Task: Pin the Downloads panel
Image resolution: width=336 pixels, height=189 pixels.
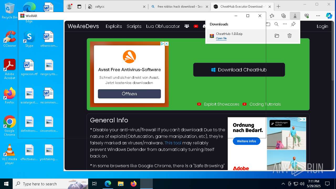Action: [293, 24]
